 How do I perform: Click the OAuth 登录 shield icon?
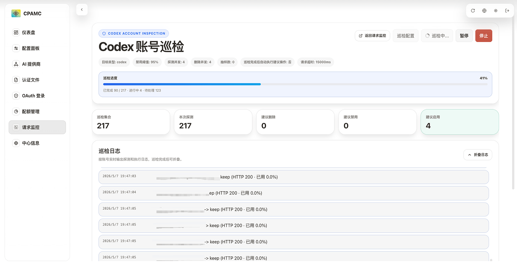(x=16, y=96)
